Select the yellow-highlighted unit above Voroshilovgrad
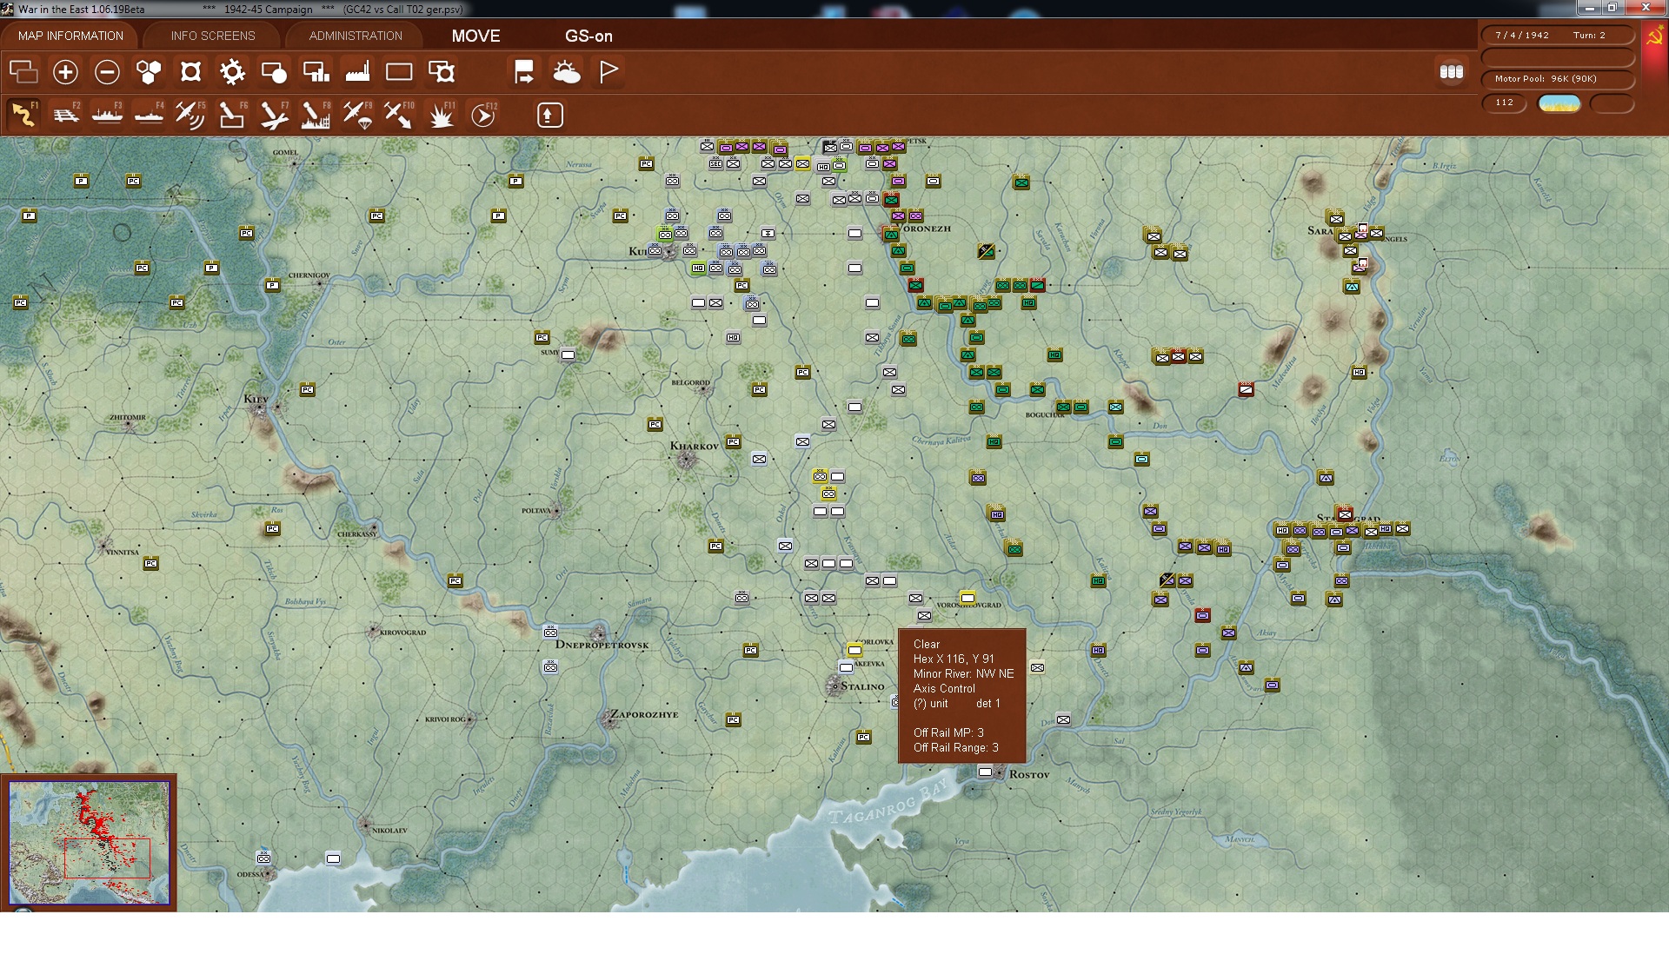 (967, 598)
